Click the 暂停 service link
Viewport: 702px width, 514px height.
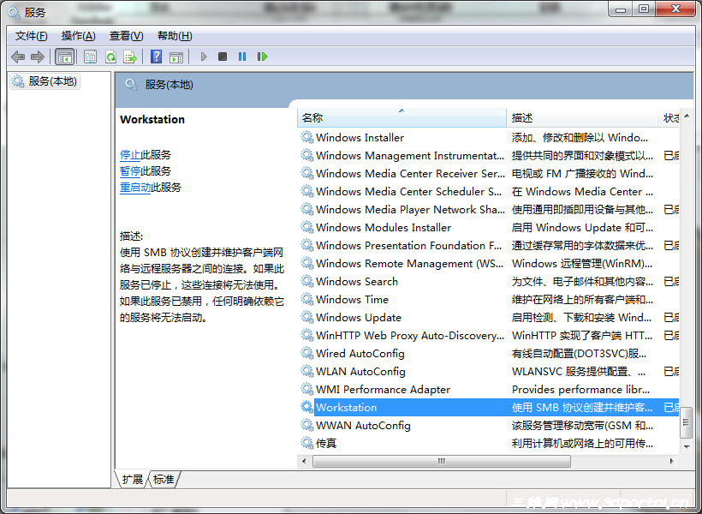point(130,170)
